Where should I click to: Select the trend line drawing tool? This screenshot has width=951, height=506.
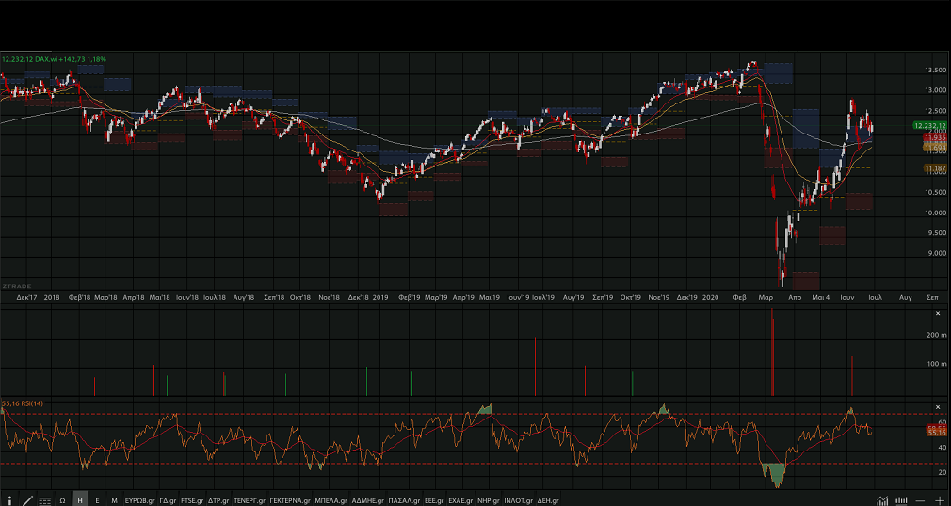(26, 500)
